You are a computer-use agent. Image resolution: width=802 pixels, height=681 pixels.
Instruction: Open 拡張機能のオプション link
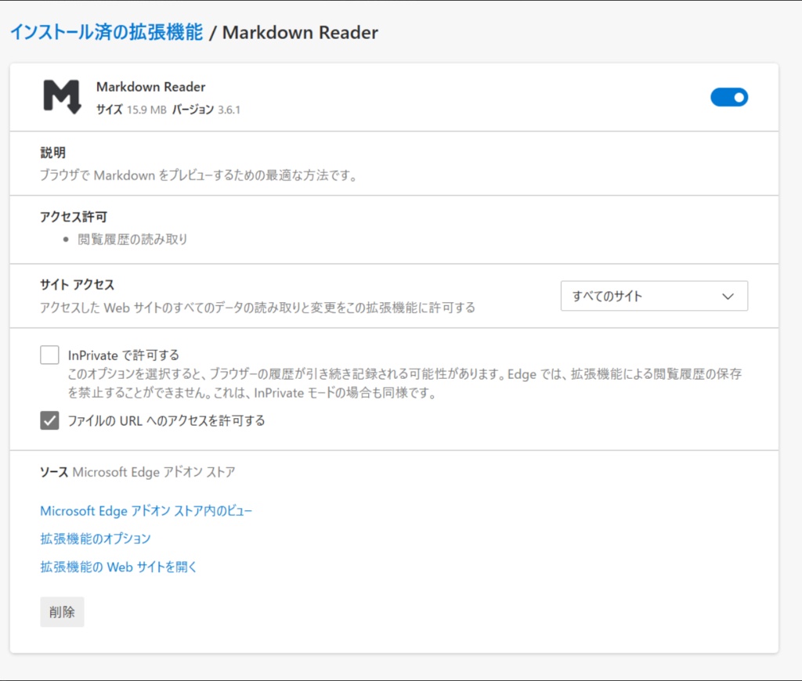95,539
